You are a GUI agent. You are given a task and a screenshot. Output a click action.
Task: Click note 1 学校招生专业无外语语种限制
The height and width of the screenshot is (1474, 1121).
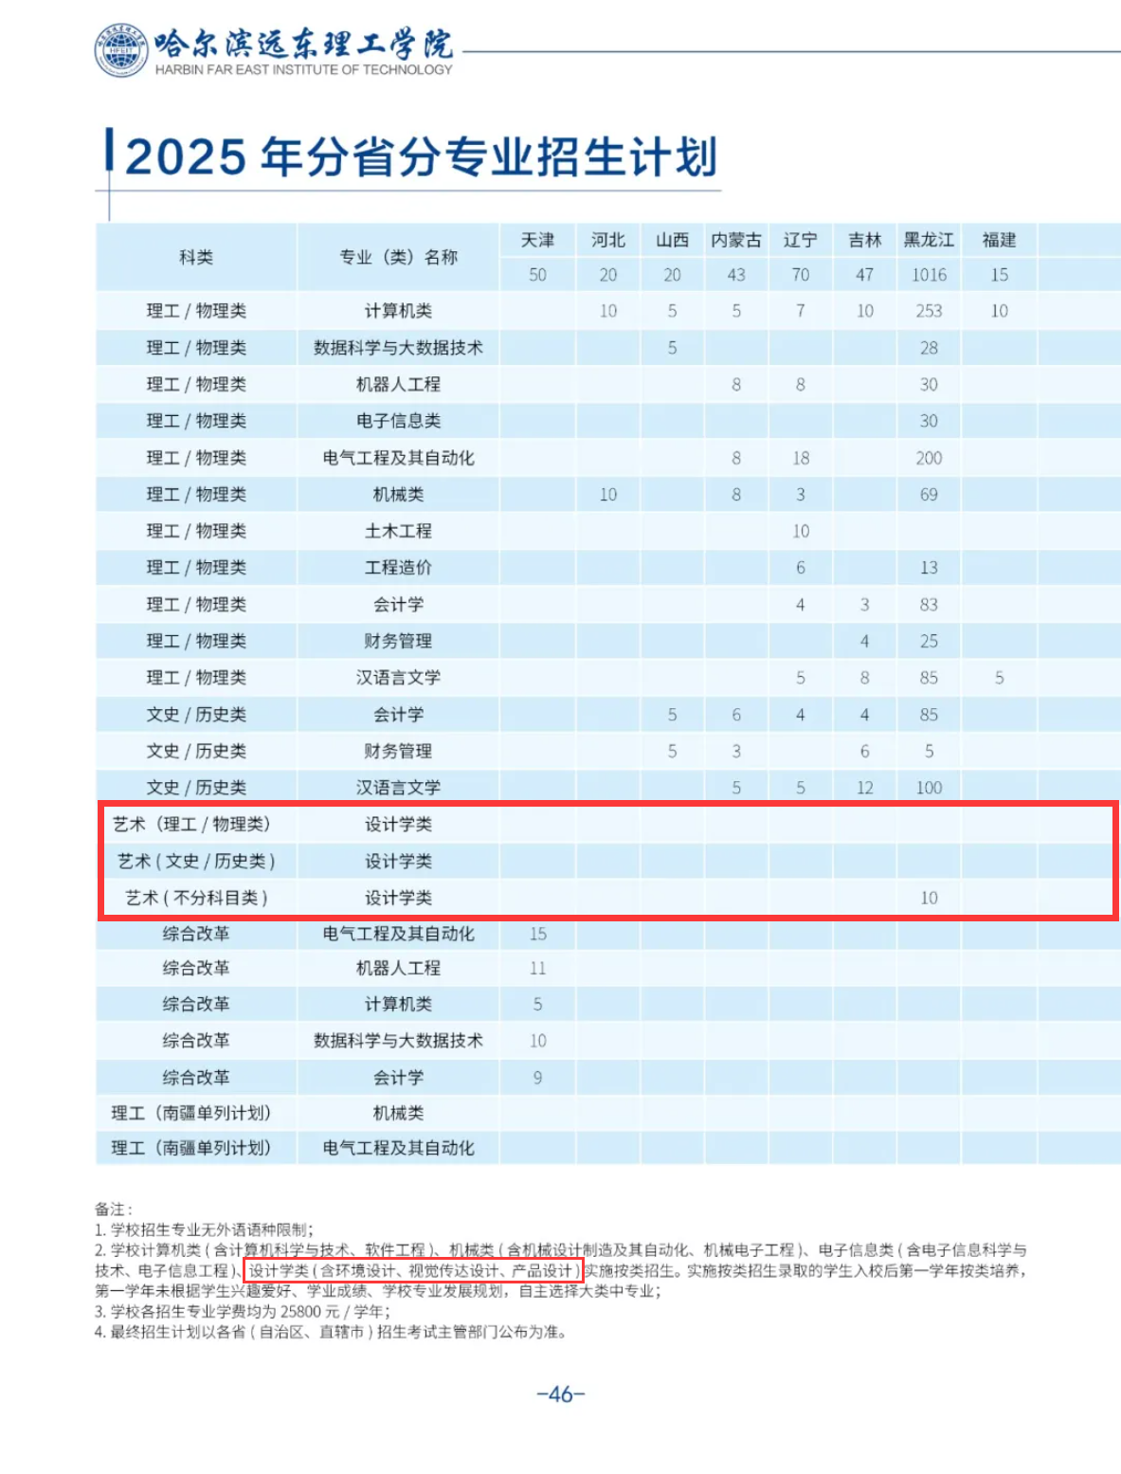(x=204, y=1230)
